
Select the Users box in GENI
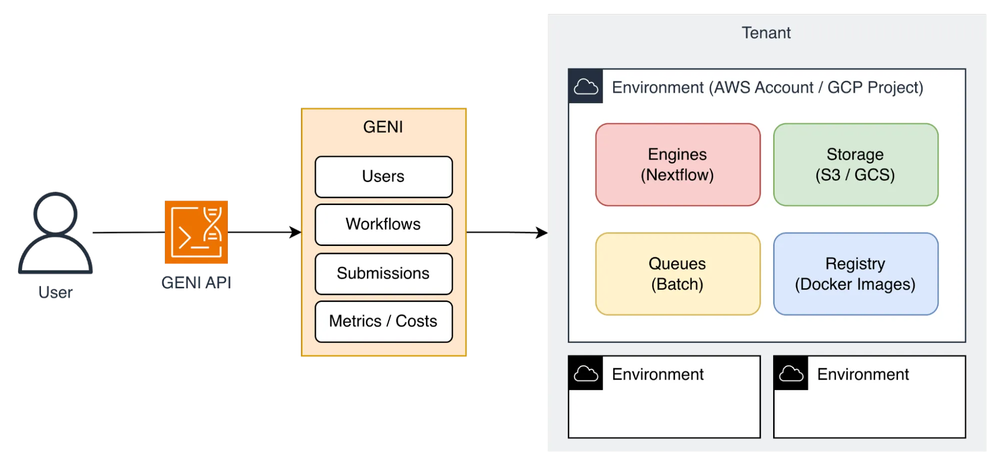pos(384,177)
